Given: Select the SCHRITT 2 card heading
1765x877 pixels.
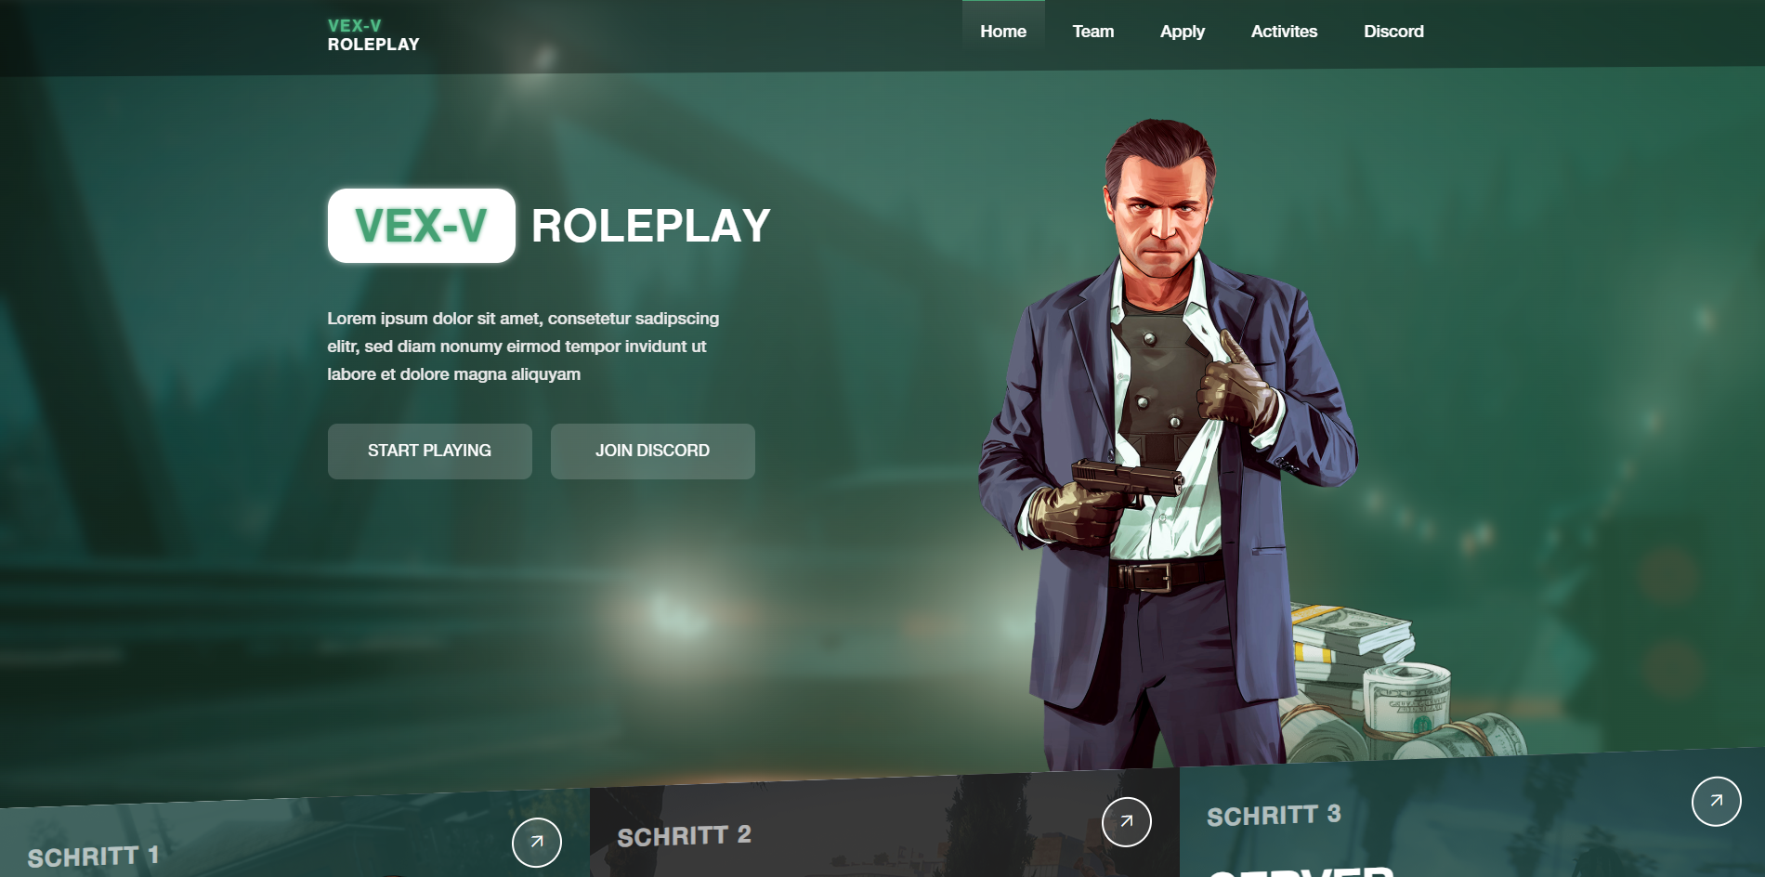Looking at the screenshot, I should pyautogui.click(x=685, y=836).
